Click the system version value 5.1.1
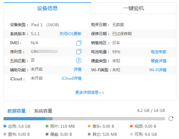 [35, 34]
